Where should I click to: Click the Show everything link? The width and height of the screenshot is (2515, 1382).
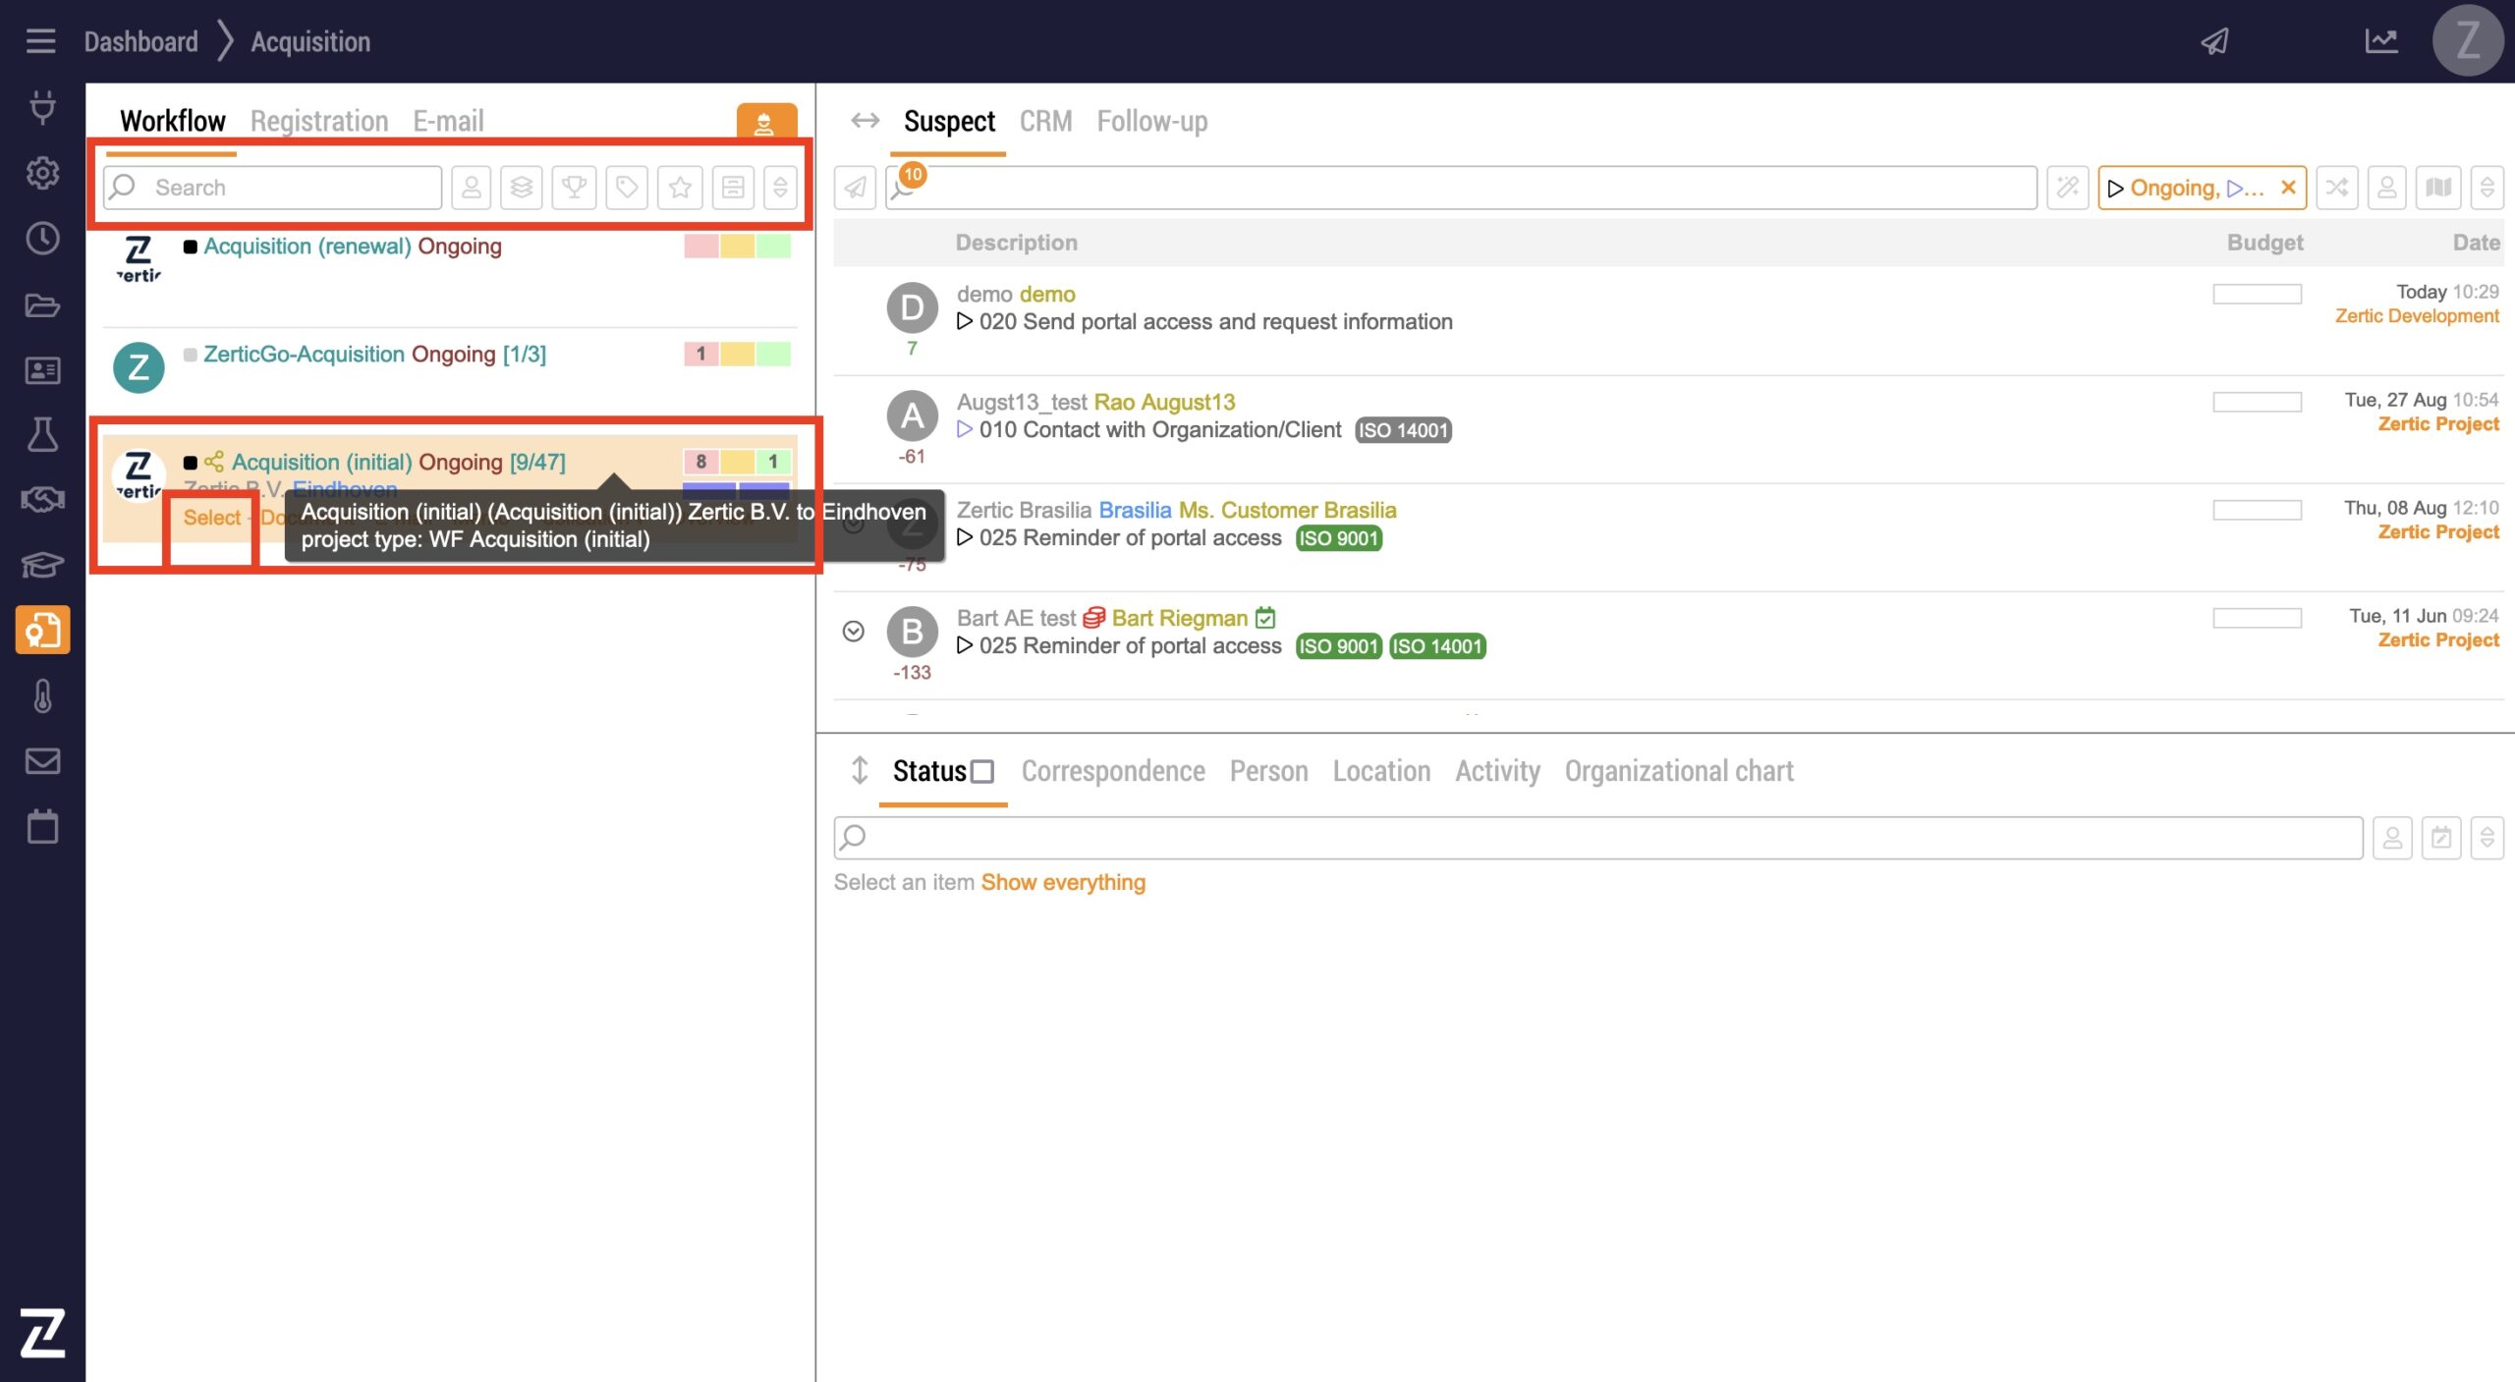tap(1063, 882)
